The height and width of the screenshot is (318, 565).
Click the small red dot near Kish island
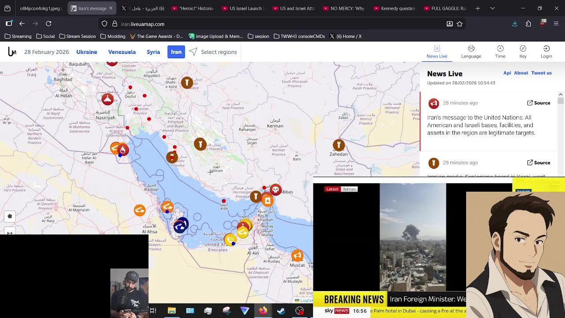[x=224, y=201]
